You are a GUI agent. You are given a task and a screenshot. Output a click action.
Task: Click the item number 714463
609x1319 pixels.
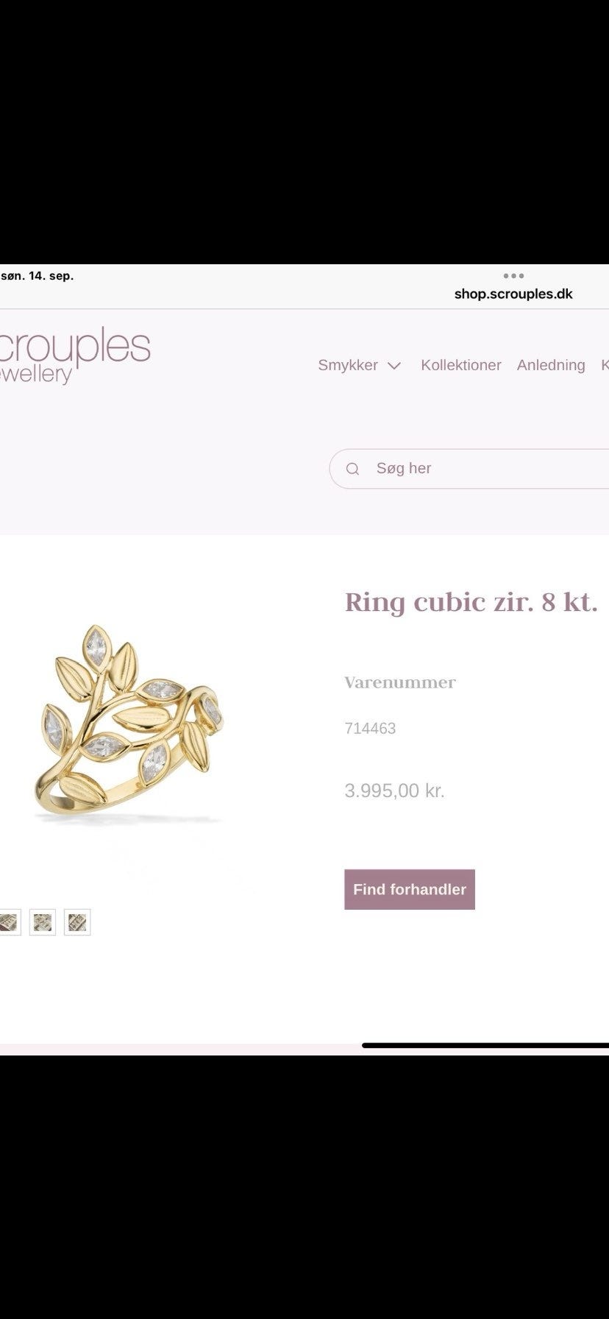pos(370,729)
